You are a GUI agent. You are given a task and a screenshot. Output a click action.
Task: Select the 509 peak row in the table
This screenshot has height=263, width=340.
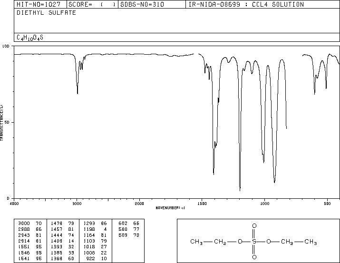[129, 235]
